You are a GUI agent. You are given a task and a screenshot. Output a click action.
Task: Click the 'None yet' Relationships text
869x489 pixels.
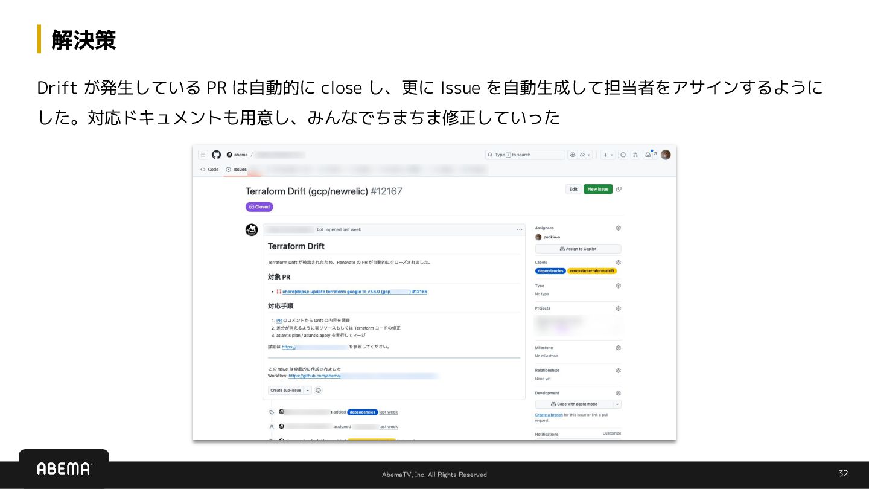tap(543, 379)
